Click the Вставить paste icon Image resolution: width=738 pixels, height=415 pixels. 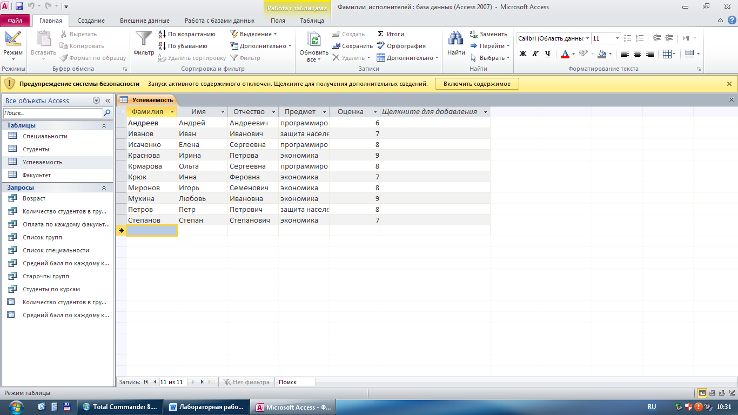click(43, 39)
